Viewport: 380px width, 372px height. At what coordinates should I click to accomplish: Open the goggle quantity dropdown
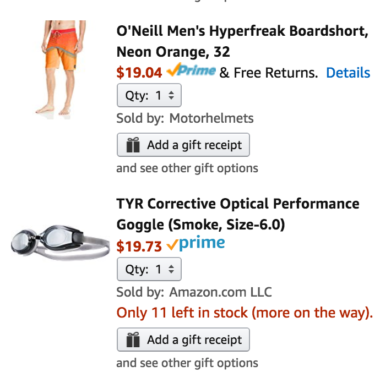[x=149, y=269]
